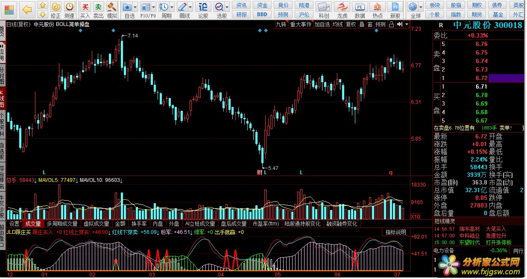Screen dimensions: 527x279
Task: Switch to AI立桩成交量 tab
Action: [x=200, y=224]
